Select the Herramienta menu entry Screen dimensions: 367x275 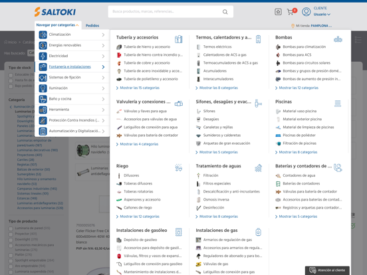(x=72, y=110)
